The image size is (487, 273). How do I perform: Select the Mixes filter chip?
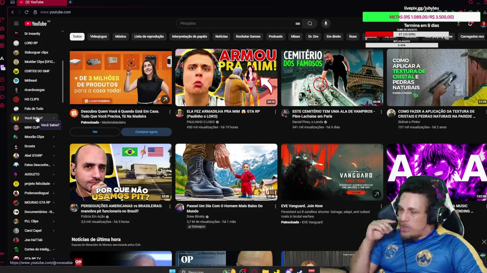295,36
